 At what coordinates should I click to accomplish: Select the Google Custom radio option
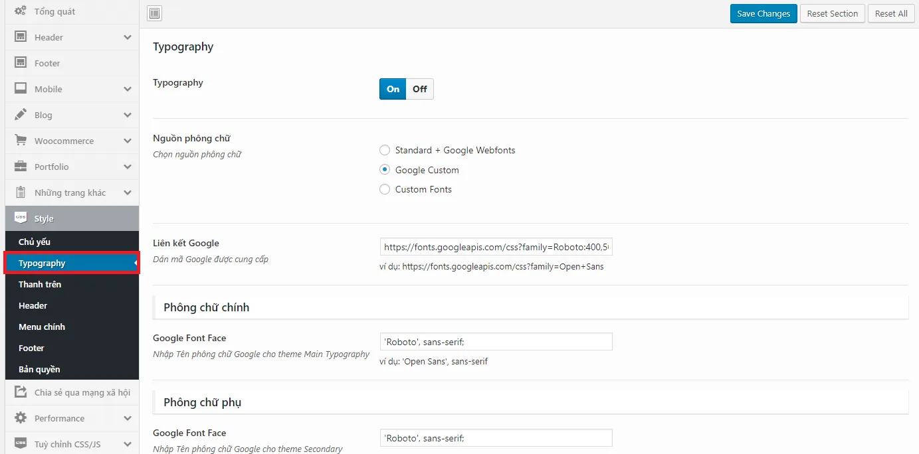click(385, 170)
